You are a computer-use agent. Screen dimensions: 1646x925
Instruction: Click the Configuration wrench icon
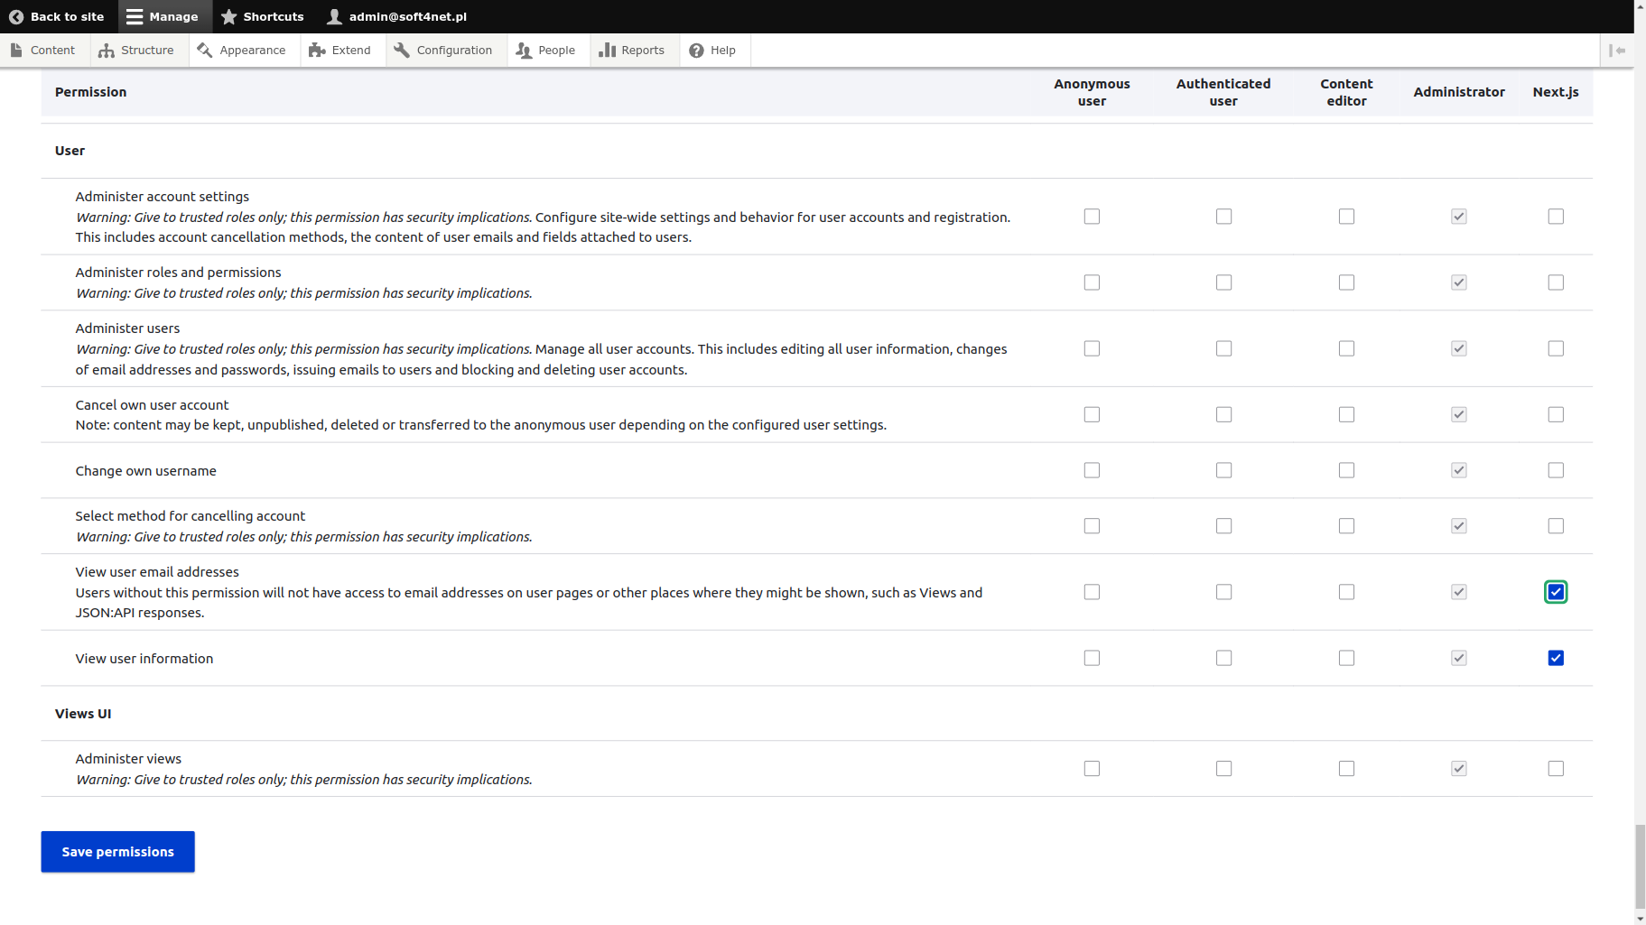(x=402, y=51)
